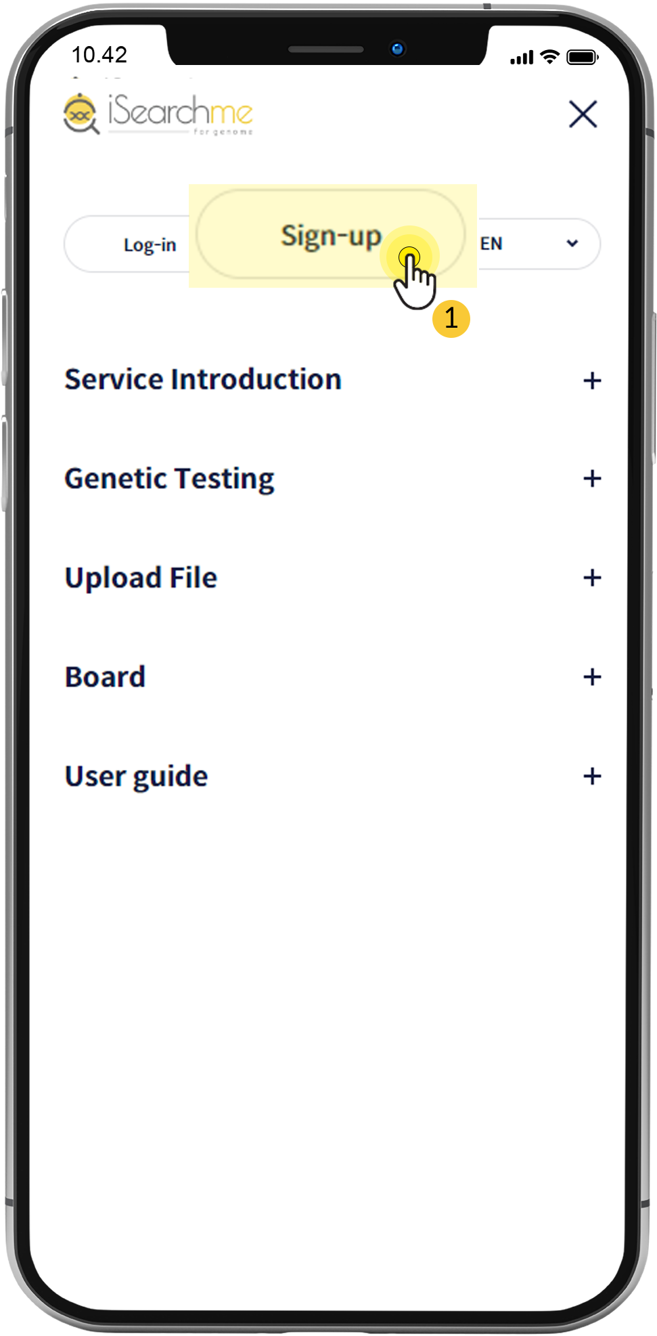Select the Genetic Testing menu item

click(x=169, y=479)
